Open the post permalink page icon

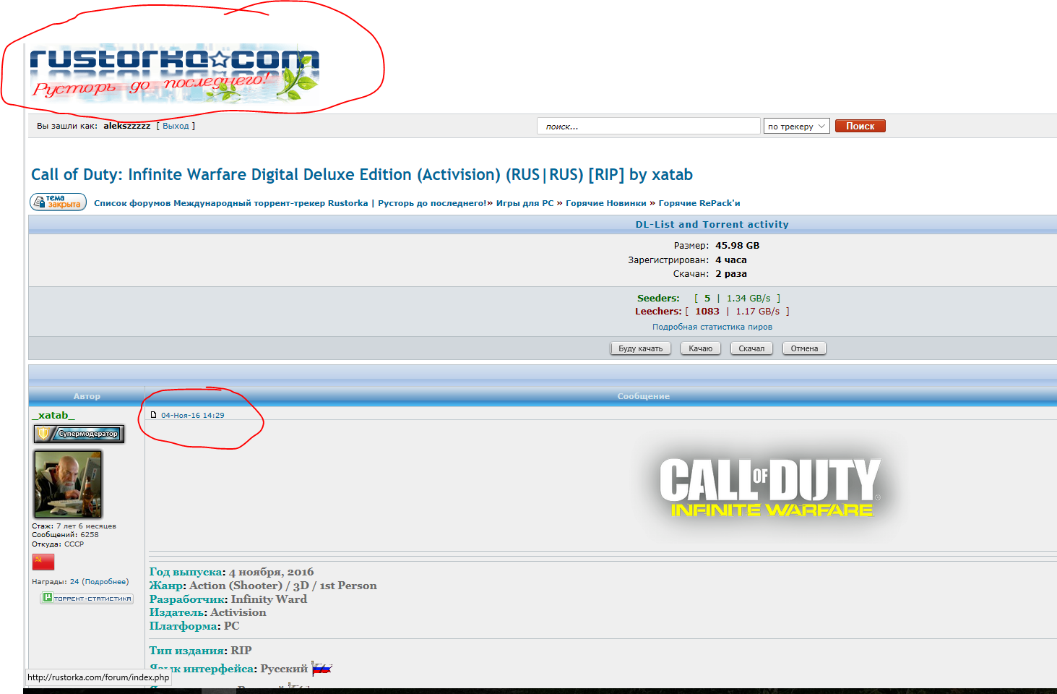pyautogui.click(x=153, y=415)
